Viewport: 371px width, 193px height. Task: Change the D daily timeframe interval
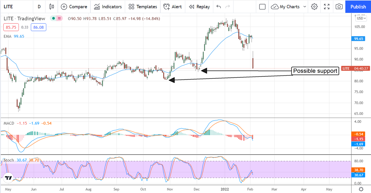coord(39,6)
